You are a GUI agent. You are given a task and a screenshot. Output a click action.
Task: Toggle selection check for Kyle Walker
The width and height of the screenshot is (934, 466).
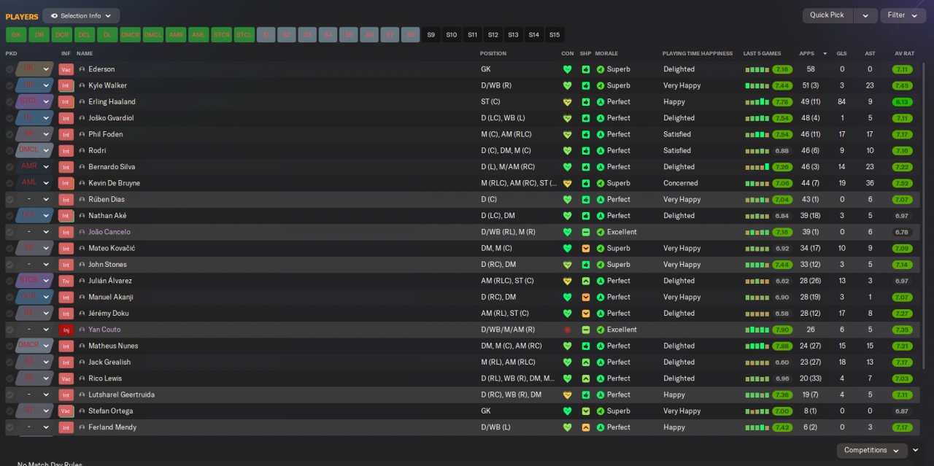(9, 85)
